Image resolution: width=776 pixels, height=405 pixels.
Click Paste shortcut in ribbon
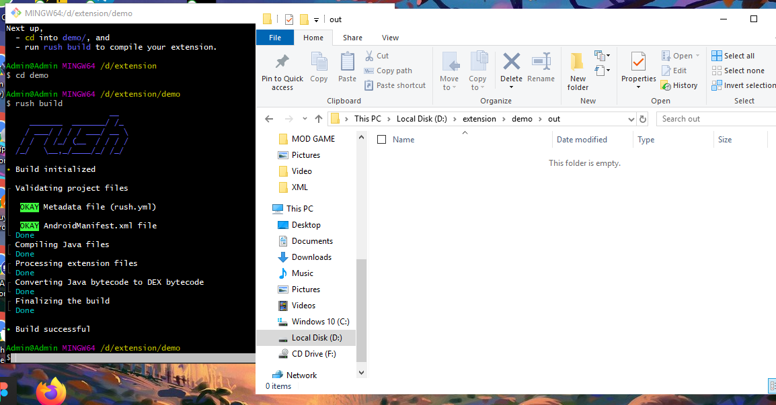point(395,85)
